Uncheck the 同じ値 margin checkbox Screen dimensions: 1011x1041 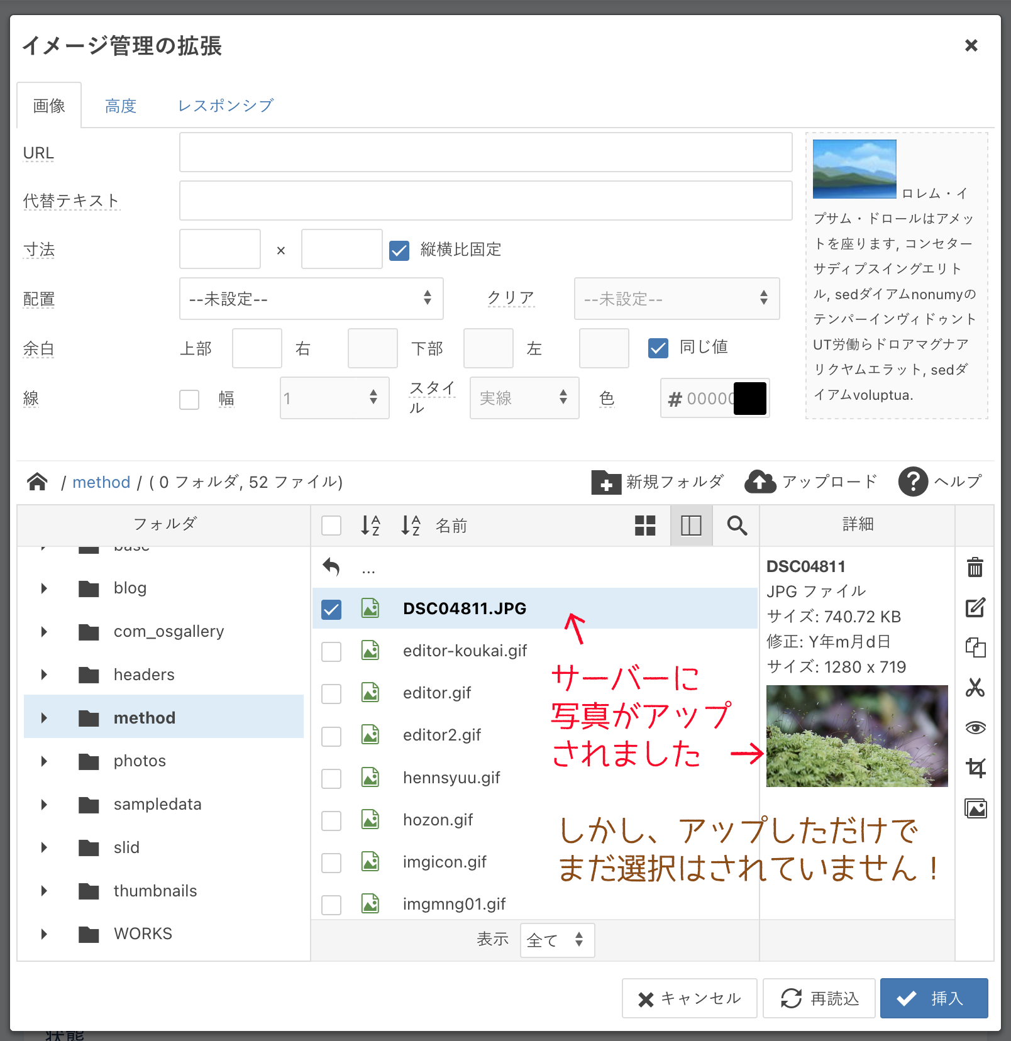(x=658, y=348)
